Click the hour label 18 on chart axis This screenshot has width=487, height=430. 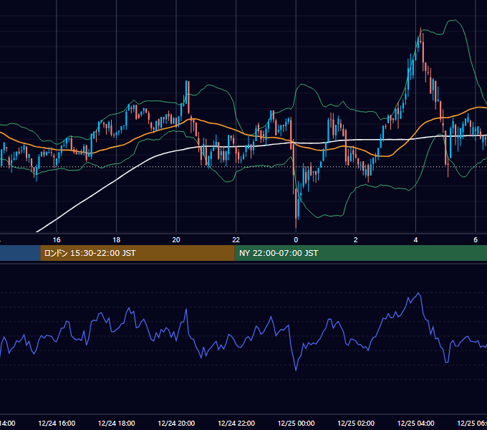click(117, 240)
